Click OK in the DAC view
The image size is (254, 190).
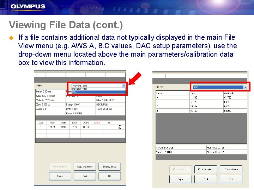click(231, 179)
